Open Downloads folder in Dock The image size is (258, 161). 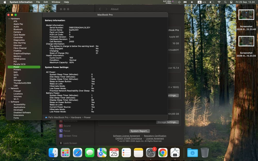point(192,152)
